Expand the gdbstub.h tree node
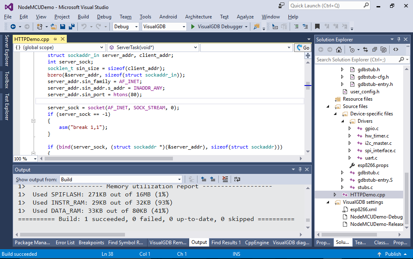 point(342,70)
